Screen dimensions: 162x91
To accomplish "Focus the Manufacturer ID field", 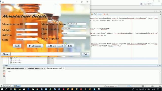I will (x=31, y=24).
